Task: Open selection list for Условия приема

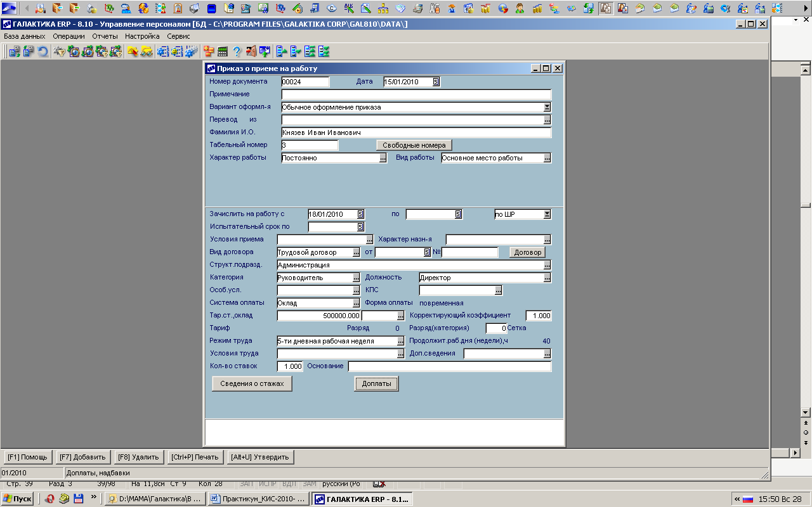Action: (x=369, y=240)
